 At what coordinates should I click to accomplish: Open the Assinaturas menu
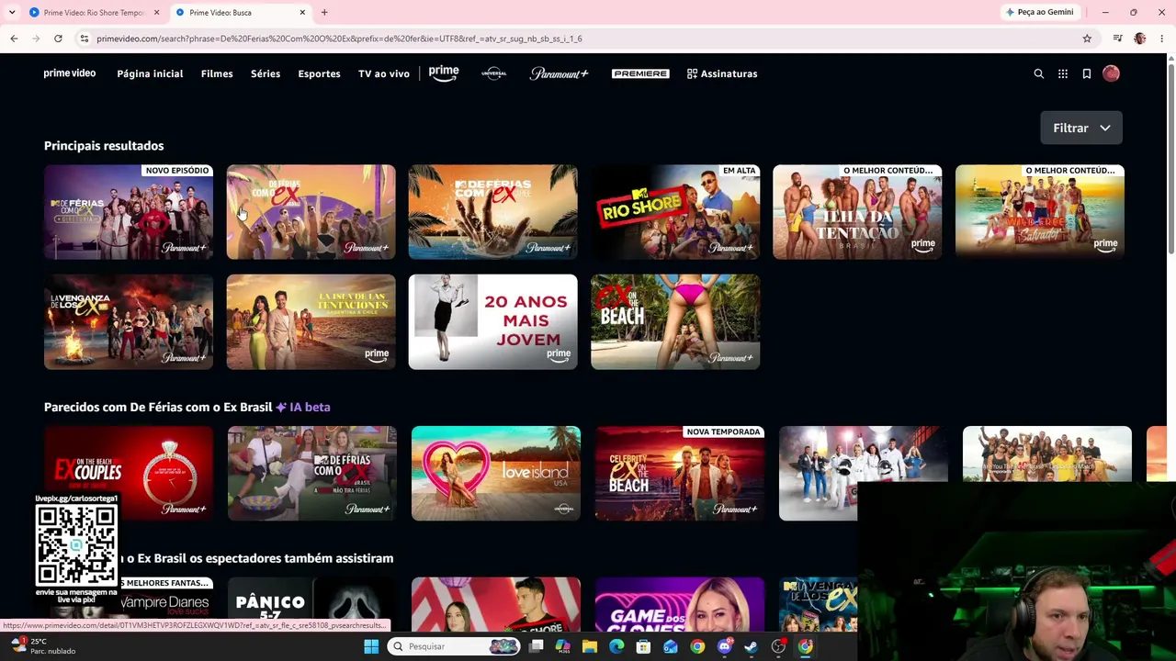pyautogui.click(x=722, y=73)
